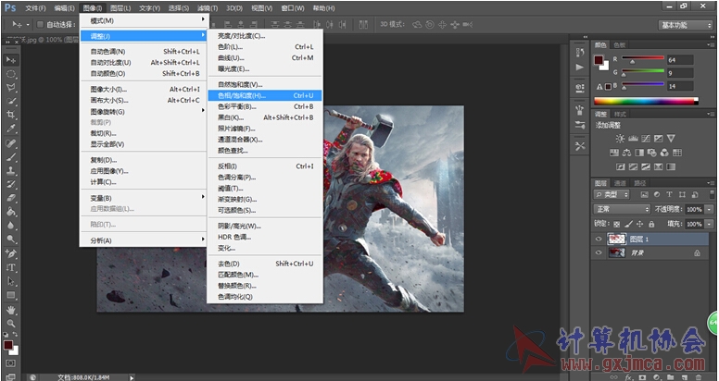Switch to the 通道 channels tab
This screenshot has width=719, height=381.
pos(620,183)
